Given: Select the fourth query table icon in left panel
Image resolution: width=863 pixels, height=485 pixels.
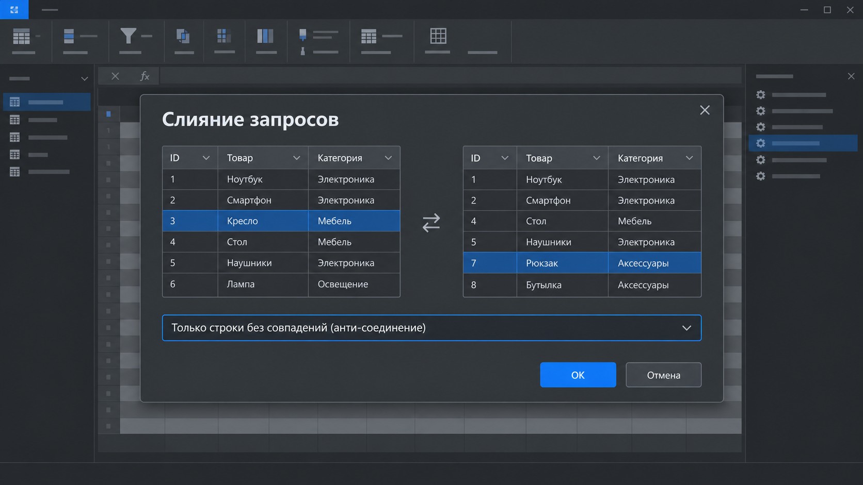Looking at the screenshot, I should (15, 155).
